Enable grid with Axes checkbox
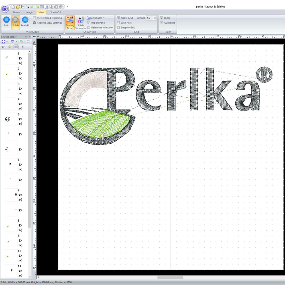This screenshot has height=285, width=285. pos(118,23)
